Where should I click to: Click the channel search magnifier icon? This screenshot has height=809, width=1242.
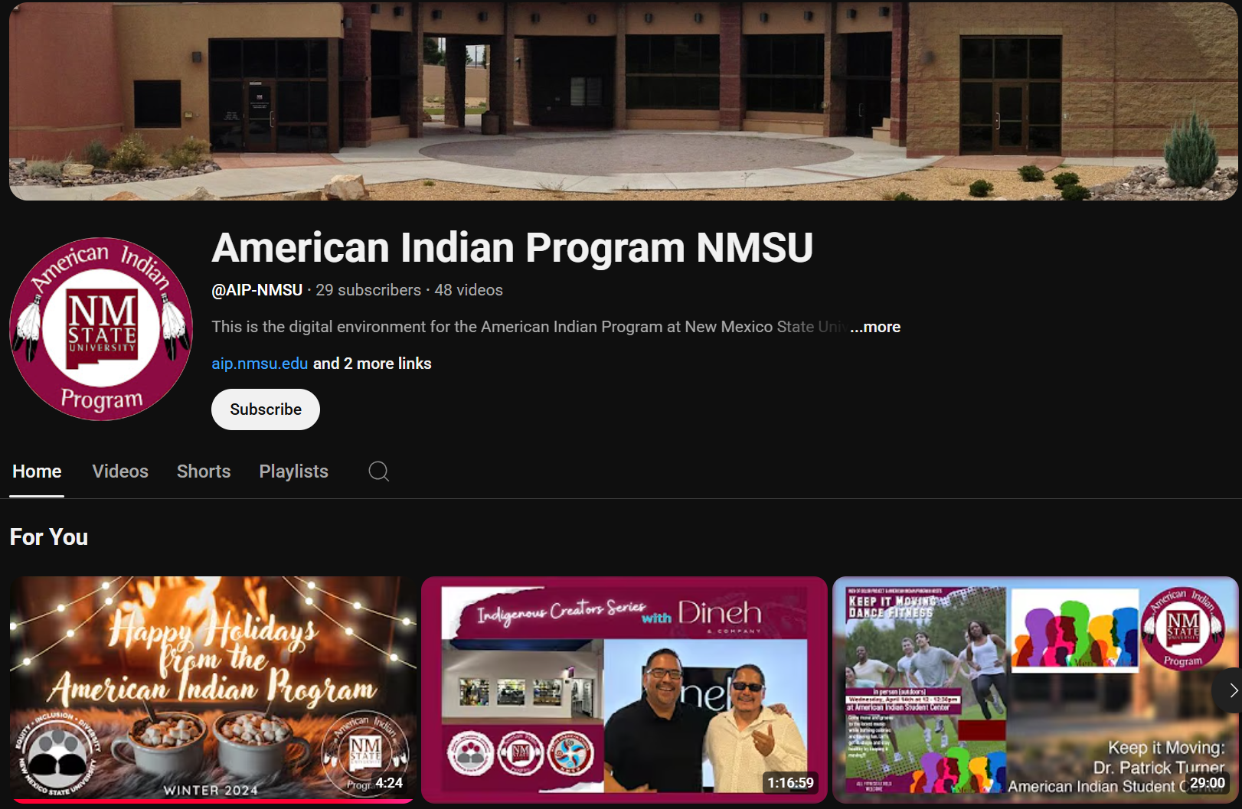379,471
